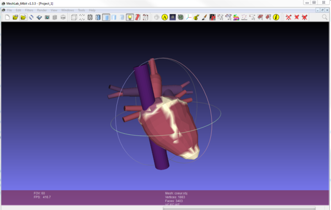Open the Filters menu
Viewport: 331px width, 210px height.
[29, 10]
